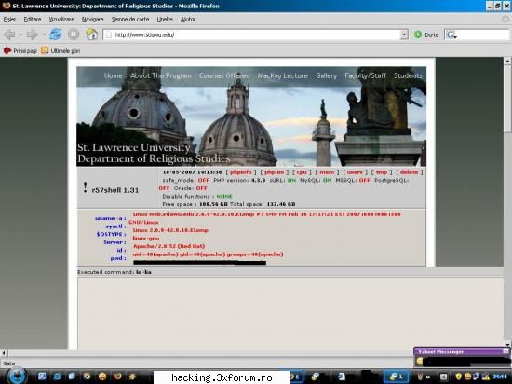Click the delete shell link

click(409, 172)
